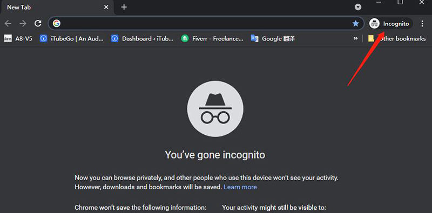The width and height of the screenshot is (432, 213).
Task: Click the Incognito profile indicator
Action: pos(390,24)
